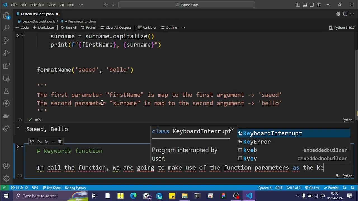Clear All Outputs of notebook
Screen dimensions: 358x201
click(x=116, y=28)
